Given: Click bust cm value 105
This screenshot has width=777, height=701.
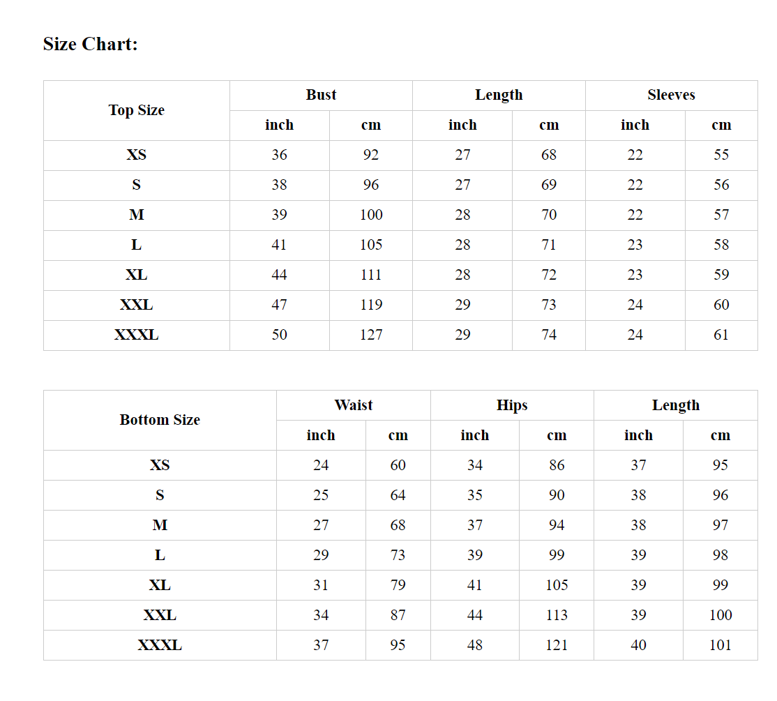Looking at the screenshot, I should (x=370, y=245).
